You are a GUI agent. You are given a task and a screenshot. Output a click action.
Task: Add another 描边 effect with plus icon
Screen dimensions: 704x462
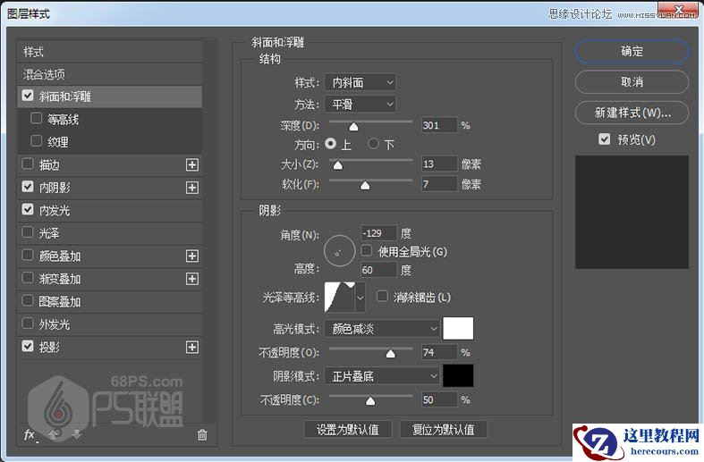pyautogui.click(x=192, y=164)
